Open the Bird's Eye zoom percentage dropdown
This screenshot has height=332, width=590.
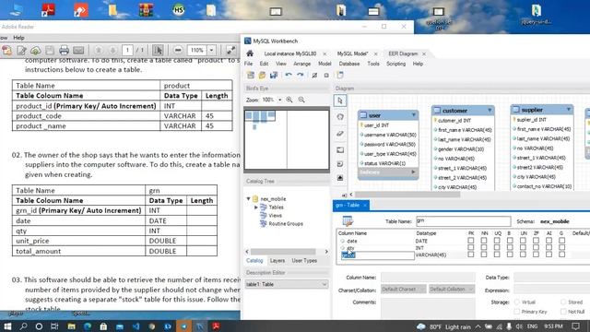(279, 100)
